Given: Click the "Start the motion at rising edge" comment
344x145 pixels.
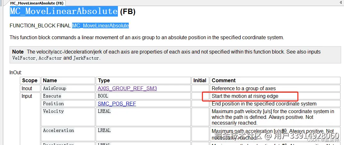Looking at the screenshot, I should coord(245,96).
